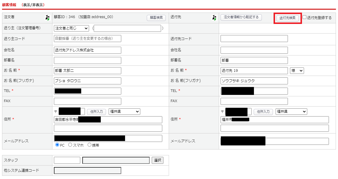Select the 携帯 email type radio button

(x=89, y=145)
